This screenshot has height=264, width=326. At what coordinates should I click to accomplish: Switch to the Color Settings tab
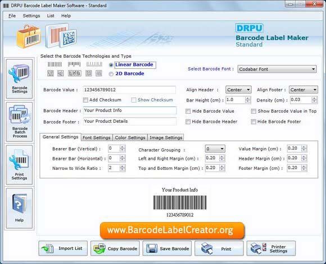point(130,137)
